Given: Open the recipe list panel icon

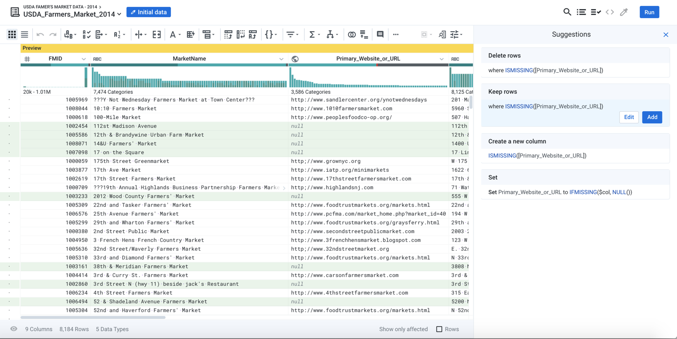Looking at the screenshot, I should point(581,12).
